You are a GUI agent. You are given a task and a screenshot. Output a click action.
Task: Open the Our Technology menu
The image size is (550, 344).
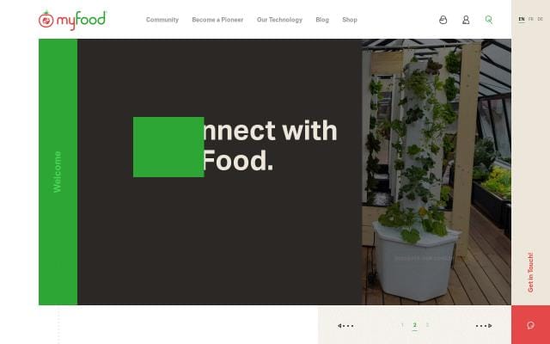pos(279,20)
